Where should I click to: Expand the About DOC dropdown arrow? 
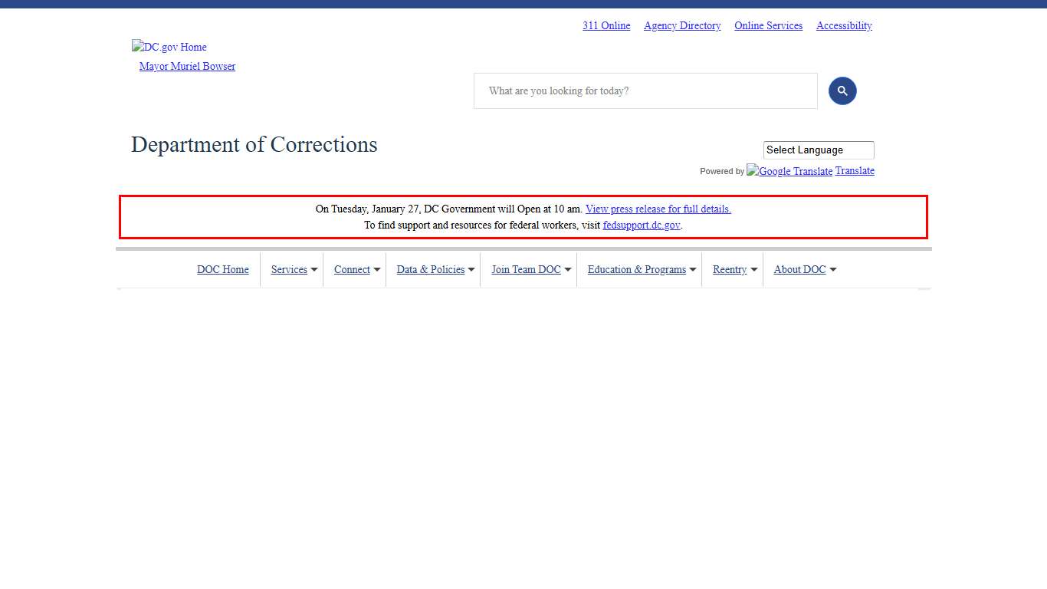[x=833, y=270]
